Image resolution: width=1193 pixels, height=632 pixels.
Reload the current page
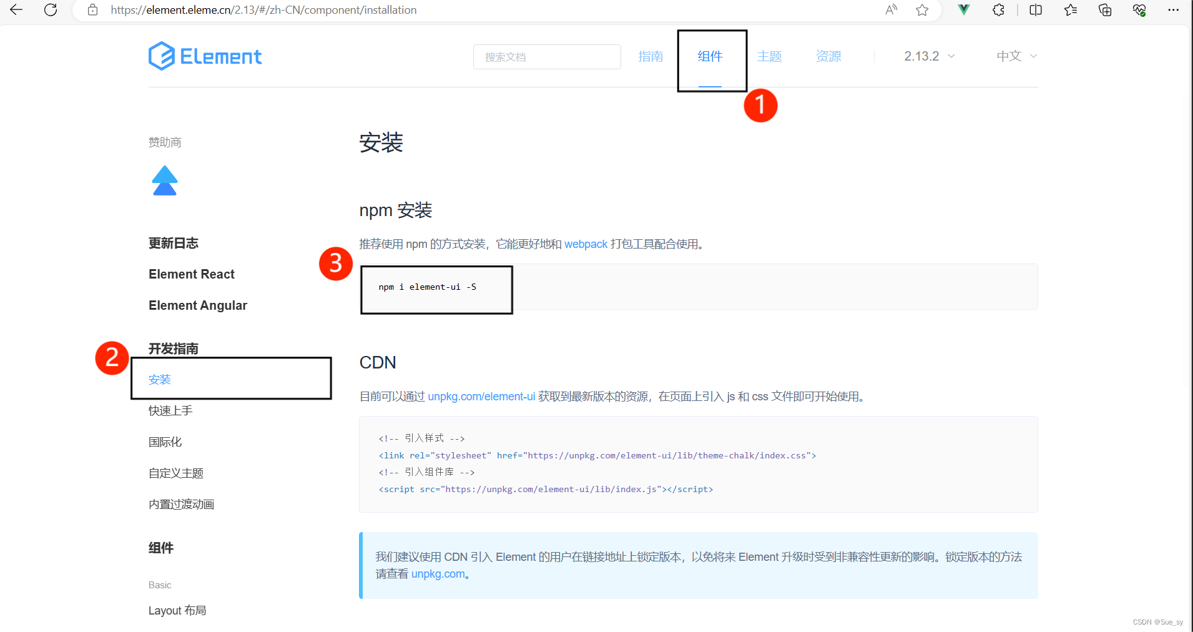click(51, 10)
